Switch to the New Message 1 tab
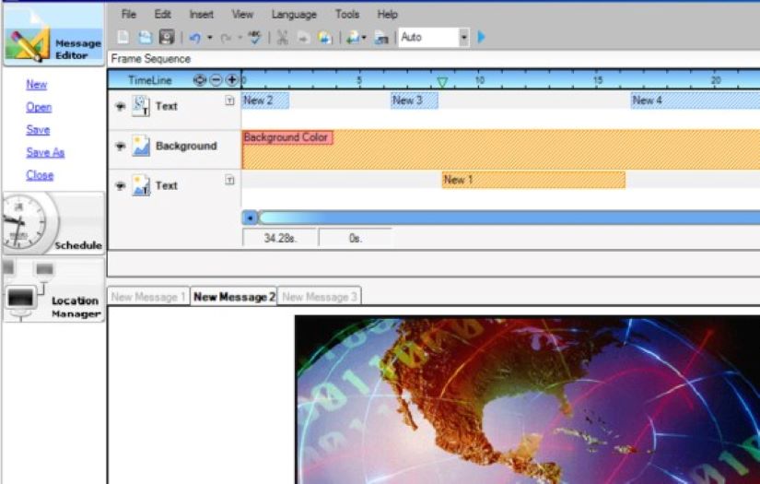760x484 pixels. coord(148,296)
